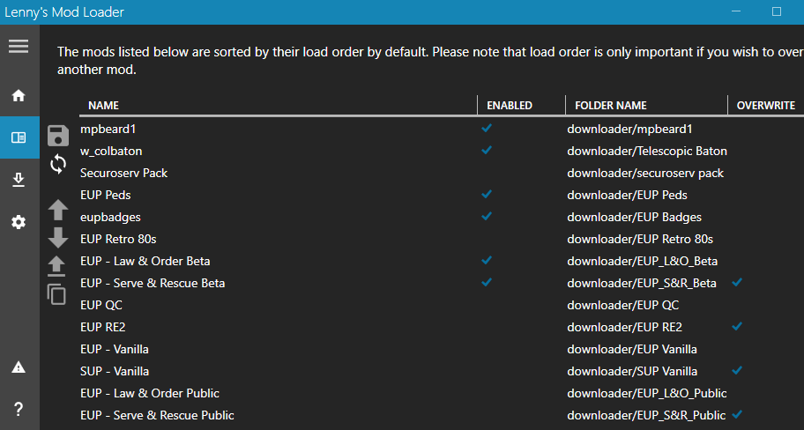Click the copy/duplicate icon
Viewport: 804px width, 430px height.
click(x=57, y=294)
